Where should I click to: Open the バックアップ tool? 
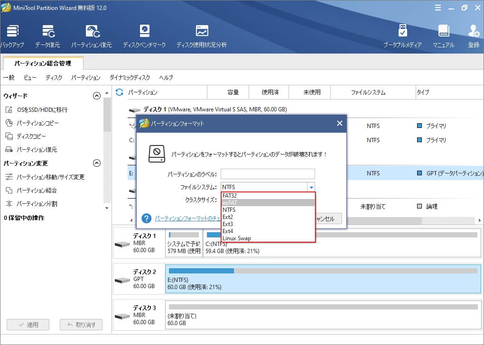pyautogui.click(x=13, y=33)
